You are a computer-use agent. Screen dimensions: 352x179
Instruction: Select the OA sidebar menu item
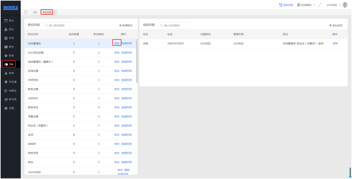[x=10, y=64]
